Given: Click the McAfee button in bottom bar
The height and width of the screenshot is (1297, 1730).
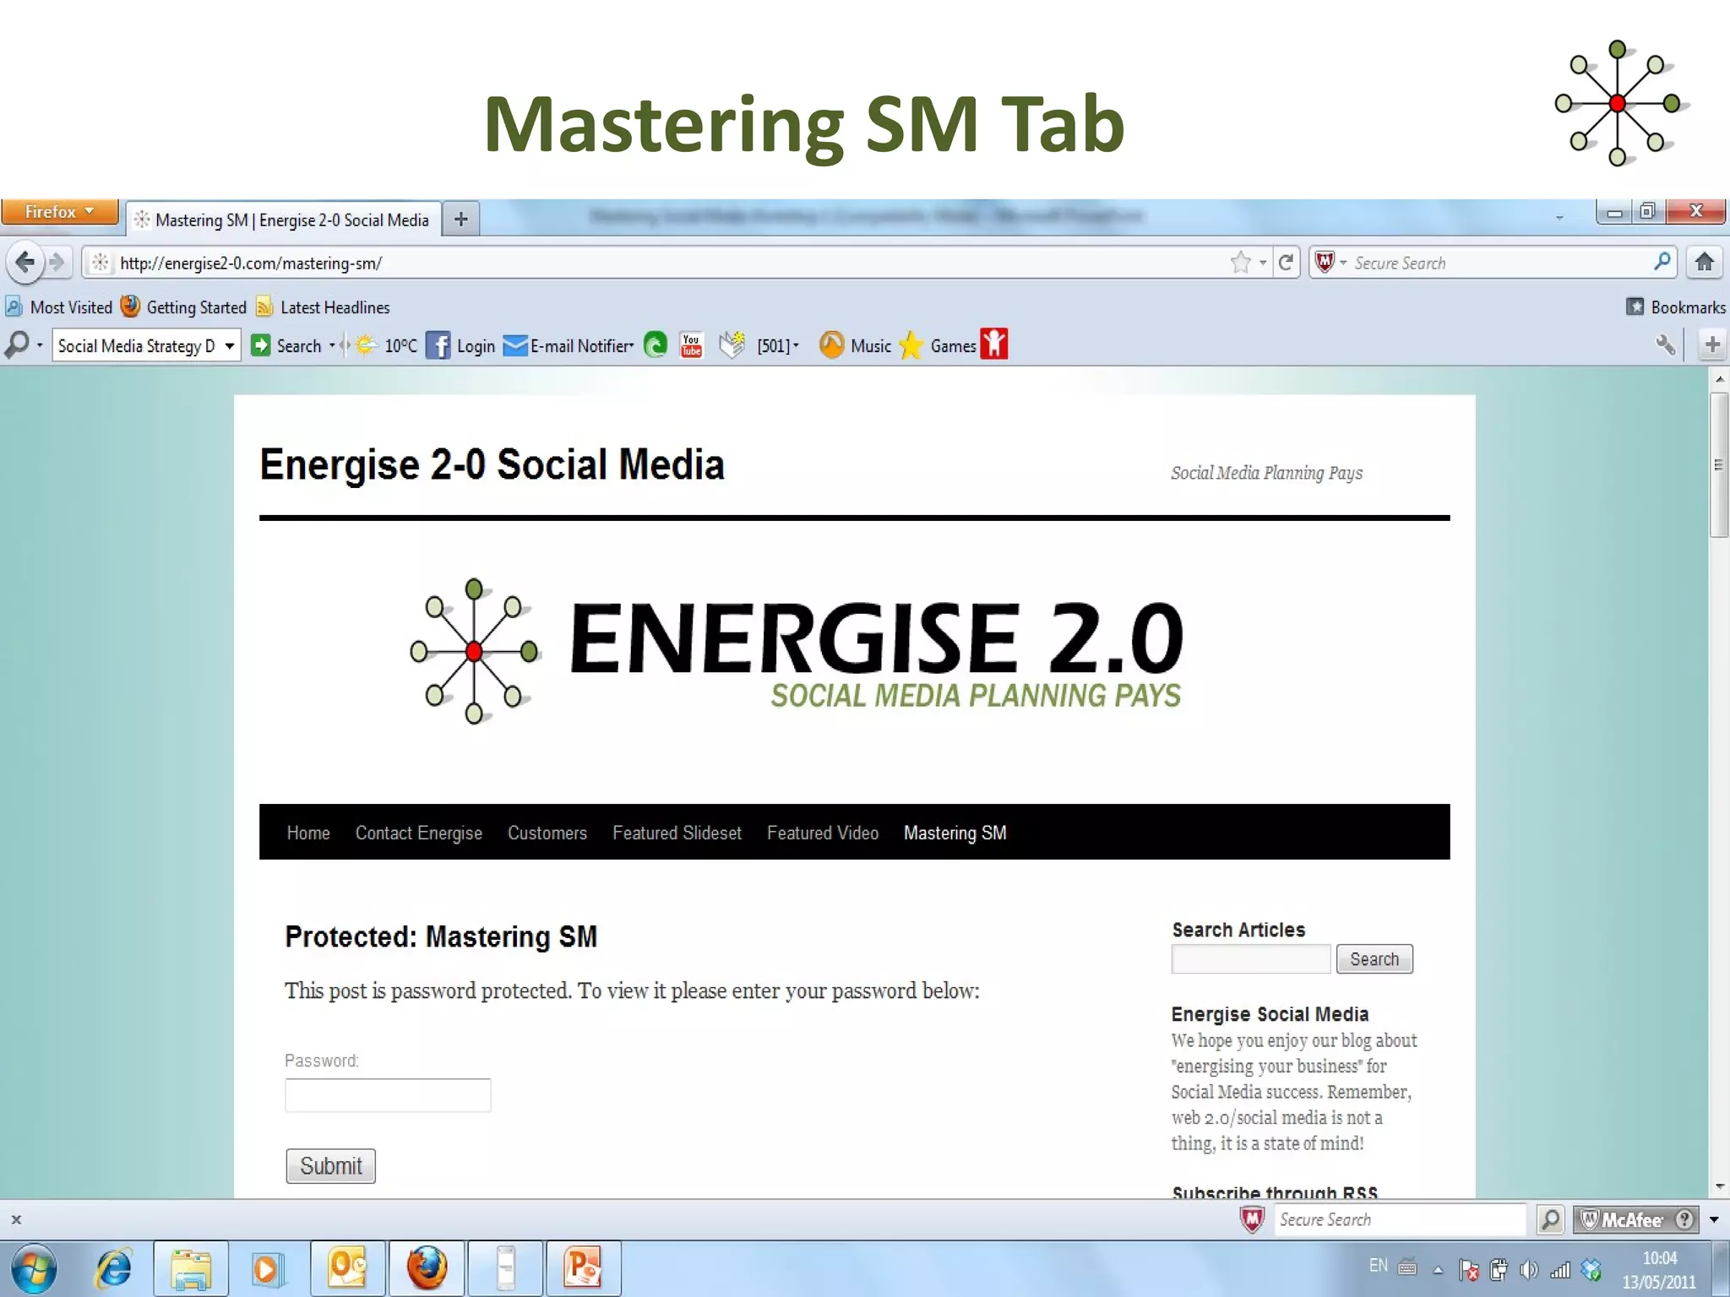Looking at the screenshot, I should tap(1637, 1219).
